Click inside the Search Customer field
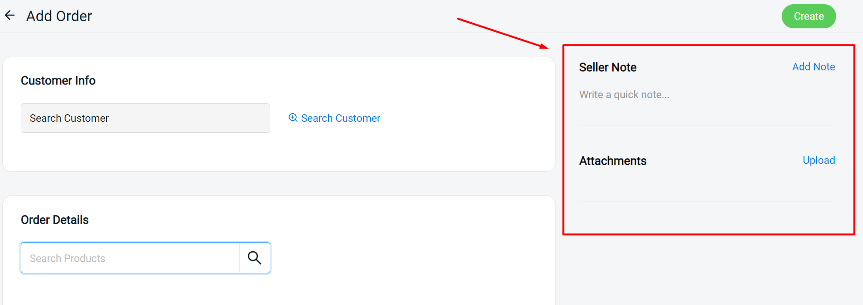 (x=145, y=118)
